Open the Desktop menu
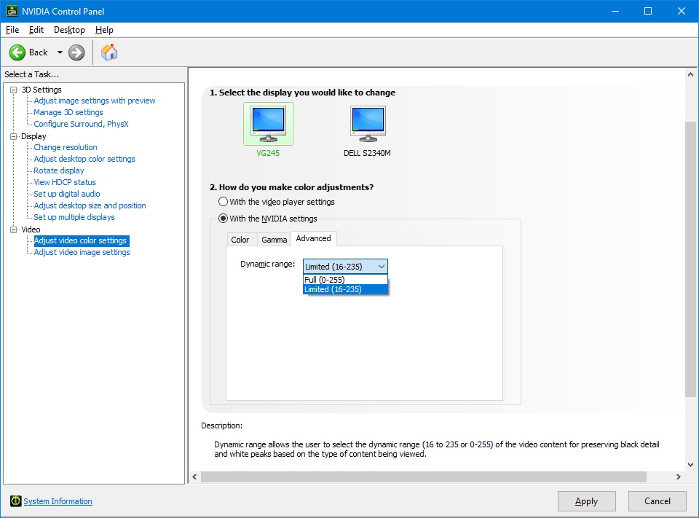Screen dimensions: 699x518 [x=69, y=30]
